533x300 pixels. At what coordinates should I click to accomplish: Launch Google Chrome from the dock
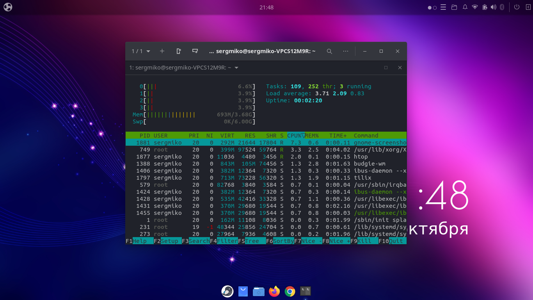290,291
